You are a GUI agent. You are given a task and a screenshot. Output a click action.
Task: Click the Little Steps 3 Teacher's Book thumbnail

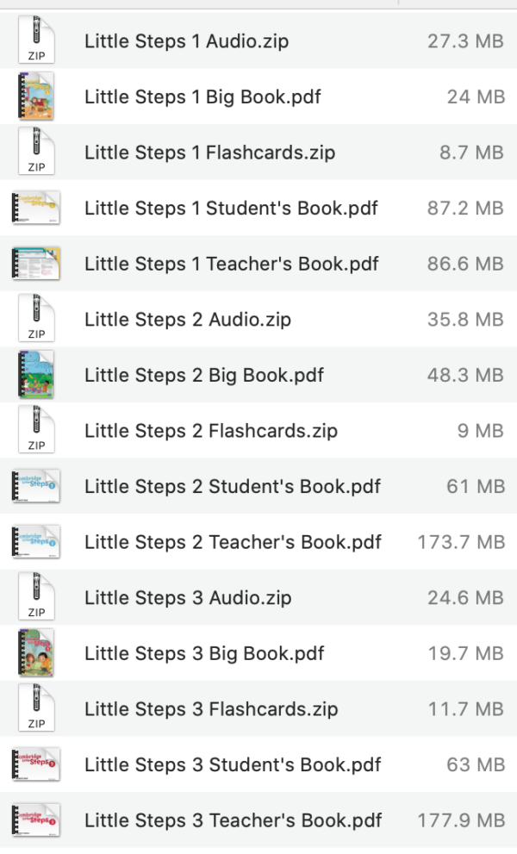tap(35, 820)
